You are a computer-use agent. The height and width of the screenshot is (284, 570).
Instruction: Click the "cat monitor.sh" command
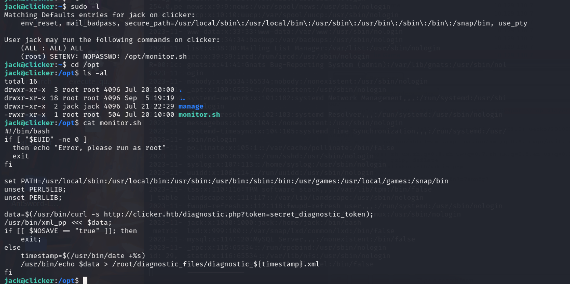[x=112, y=123]
